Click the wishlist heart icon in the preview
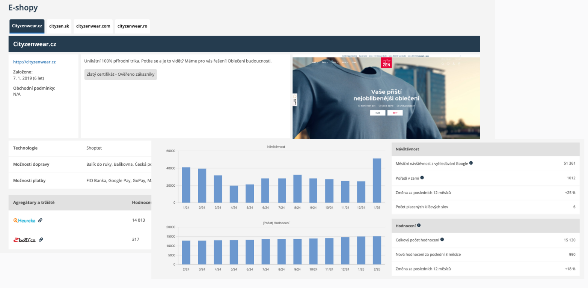Image resolution: width=588 pixels, height=288 pixels. coord(448,64)
